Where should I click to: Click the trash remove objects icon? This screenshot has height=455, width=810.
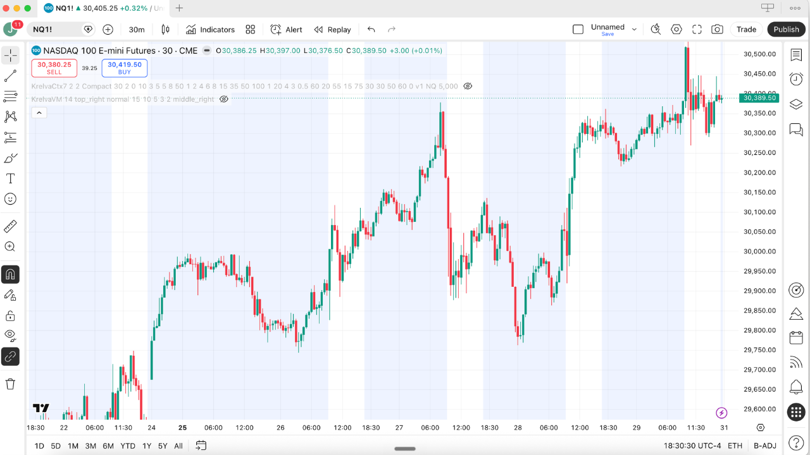click(10, 384)
